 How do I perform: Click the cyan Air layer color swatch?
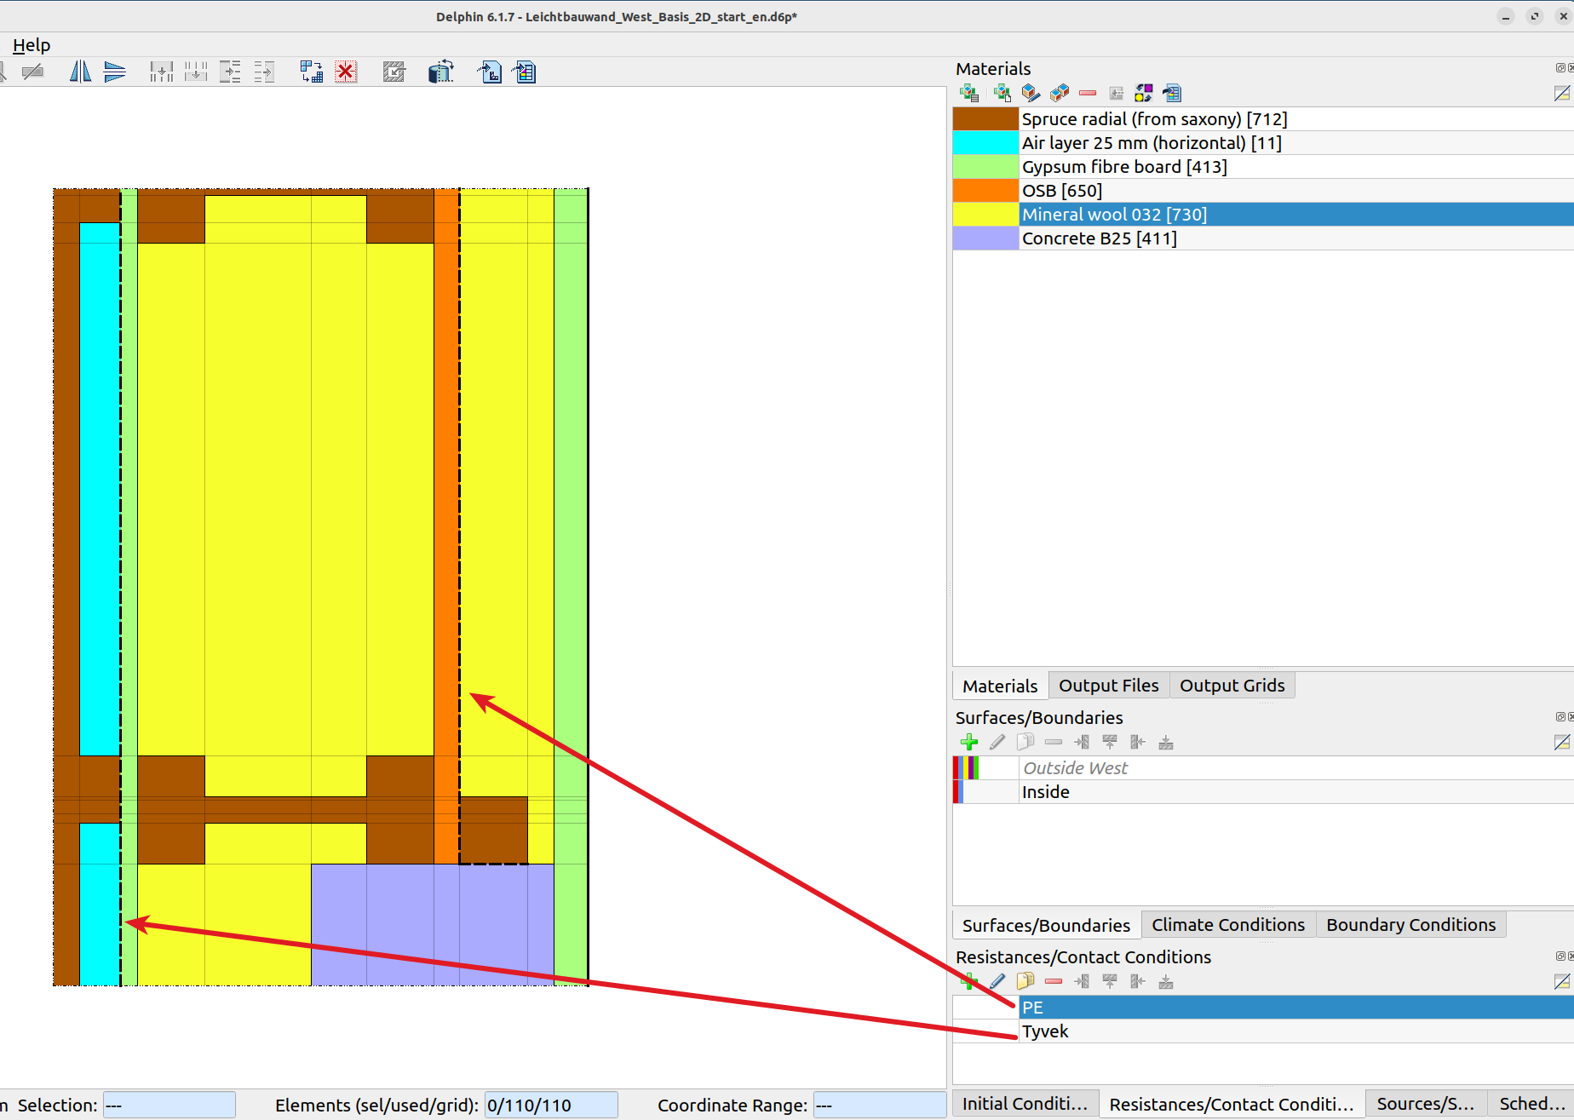(x=985, y=143)
